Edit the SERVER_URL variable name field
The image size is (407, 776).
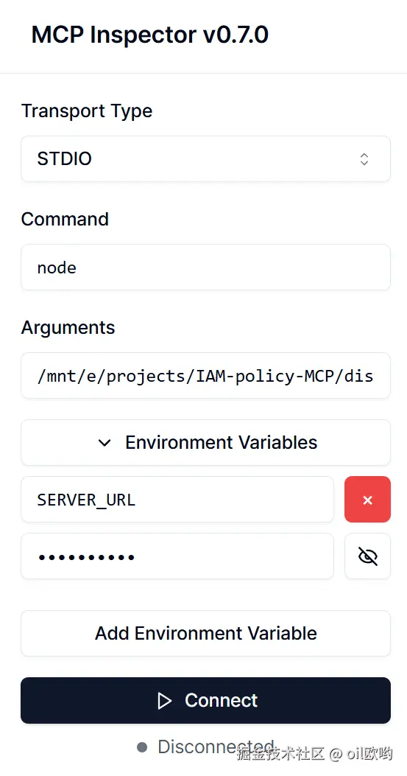[177, 500]
